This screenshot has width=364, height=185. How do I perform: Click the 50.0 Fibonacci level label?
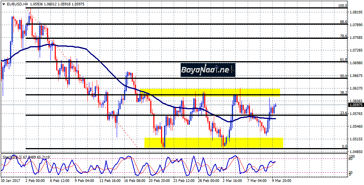coord(344,76)
